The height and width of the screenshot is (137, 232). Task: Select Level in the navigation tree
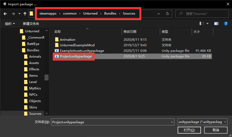click(33, 82)
